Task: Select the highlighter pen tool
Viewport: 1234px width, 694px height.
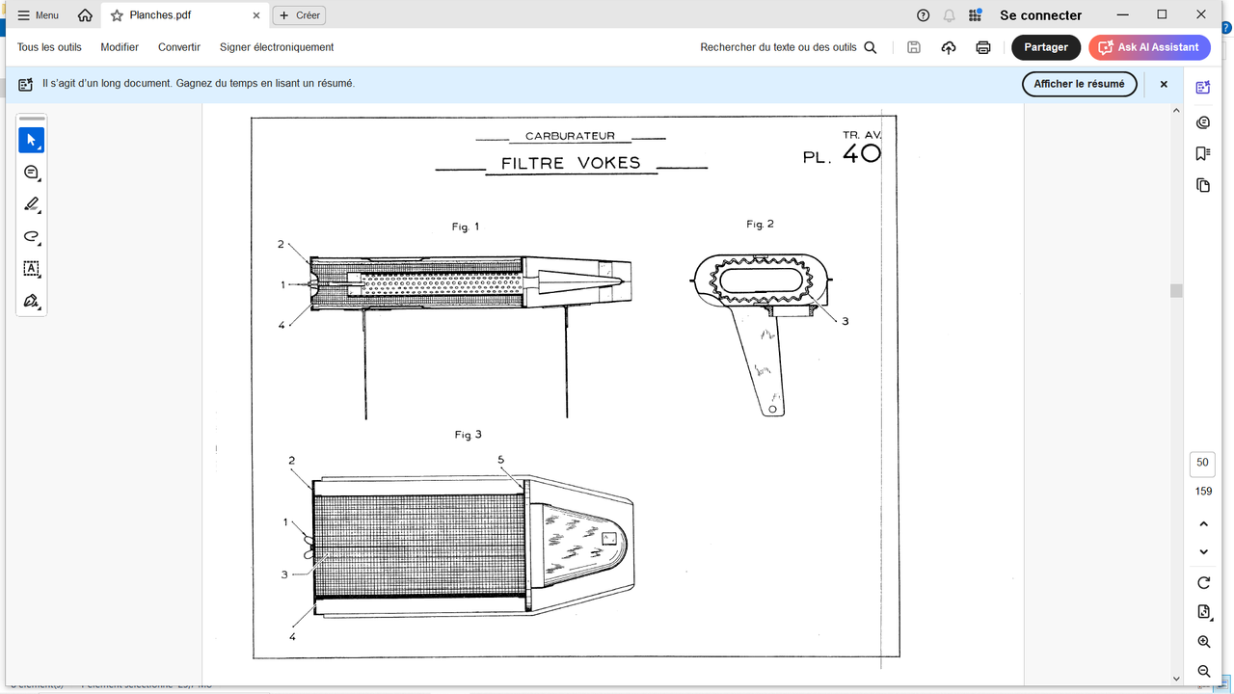Action: 31,204
